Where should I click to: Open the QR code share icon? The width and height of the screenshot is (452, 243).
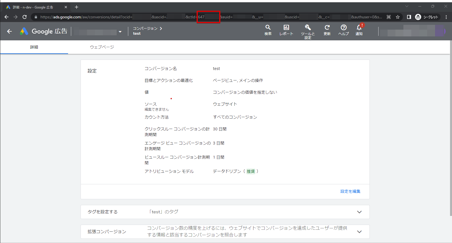(389, 17)
